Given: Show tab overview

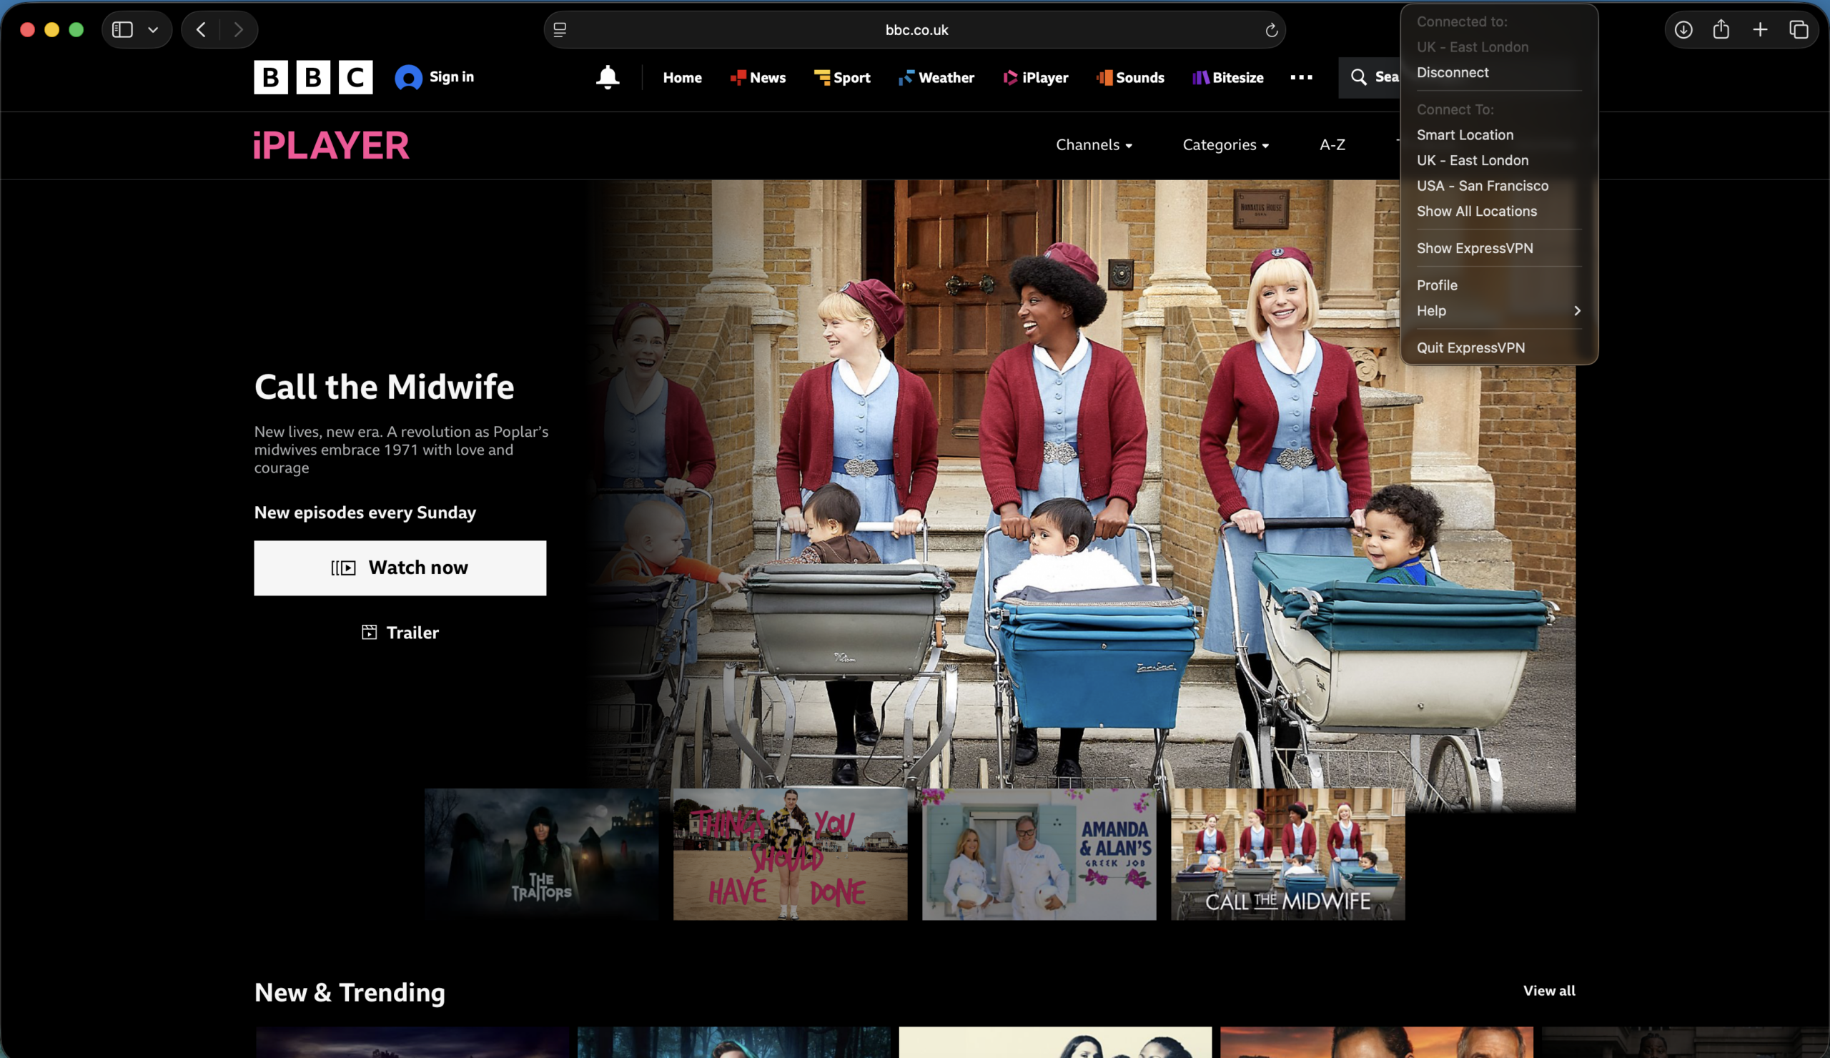Looking at the screenshot, I should (x=1799, y=30).
